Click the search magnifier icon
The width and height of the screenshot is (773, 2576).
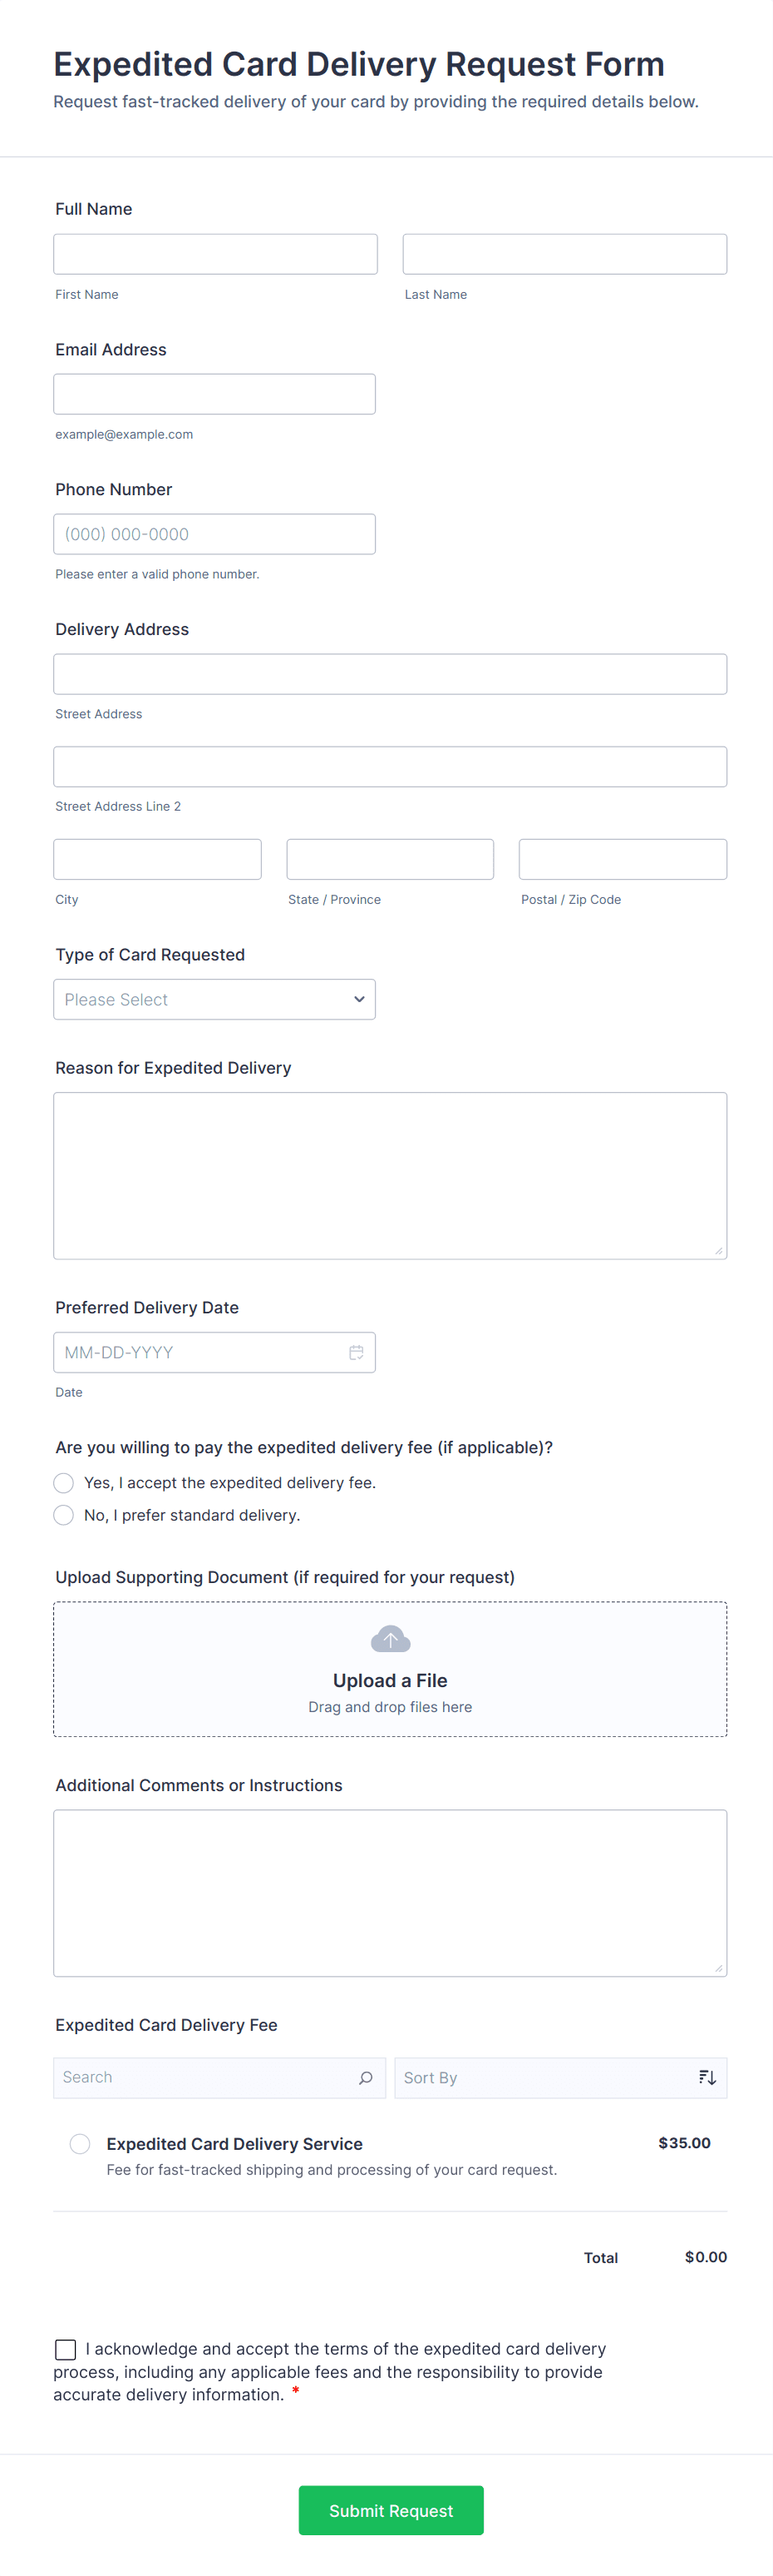coord(366,2077)
